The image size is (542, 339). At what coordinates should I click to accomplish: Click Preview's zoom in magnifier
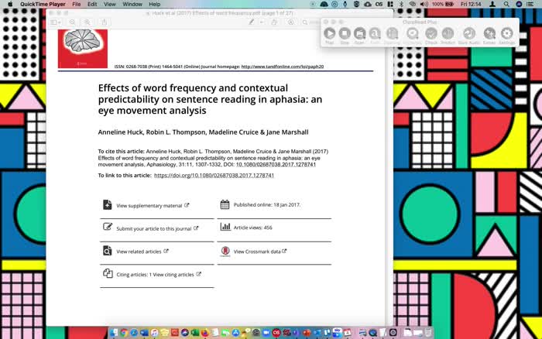pyautogui.click(x=87, y=22)
